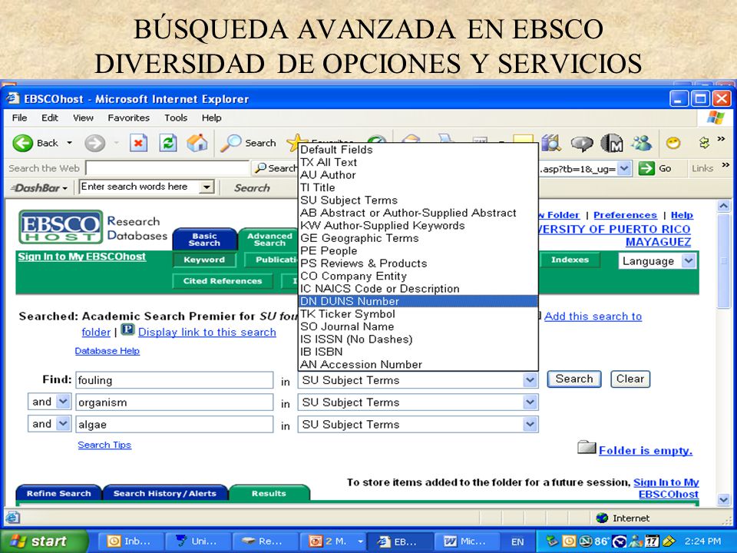Click the smiley face toolbar icon
Viewport: 737px width, 553px height.
[x=673, y=143]
